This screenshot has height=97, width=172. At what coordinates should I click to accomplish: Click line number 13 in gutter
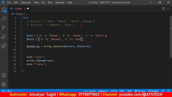click(15, 61)
